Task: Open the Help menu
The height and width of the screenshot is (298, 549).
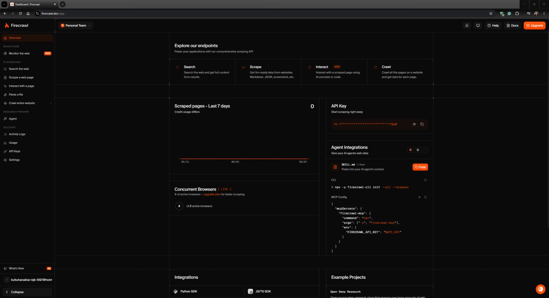Action: [493, 25]
